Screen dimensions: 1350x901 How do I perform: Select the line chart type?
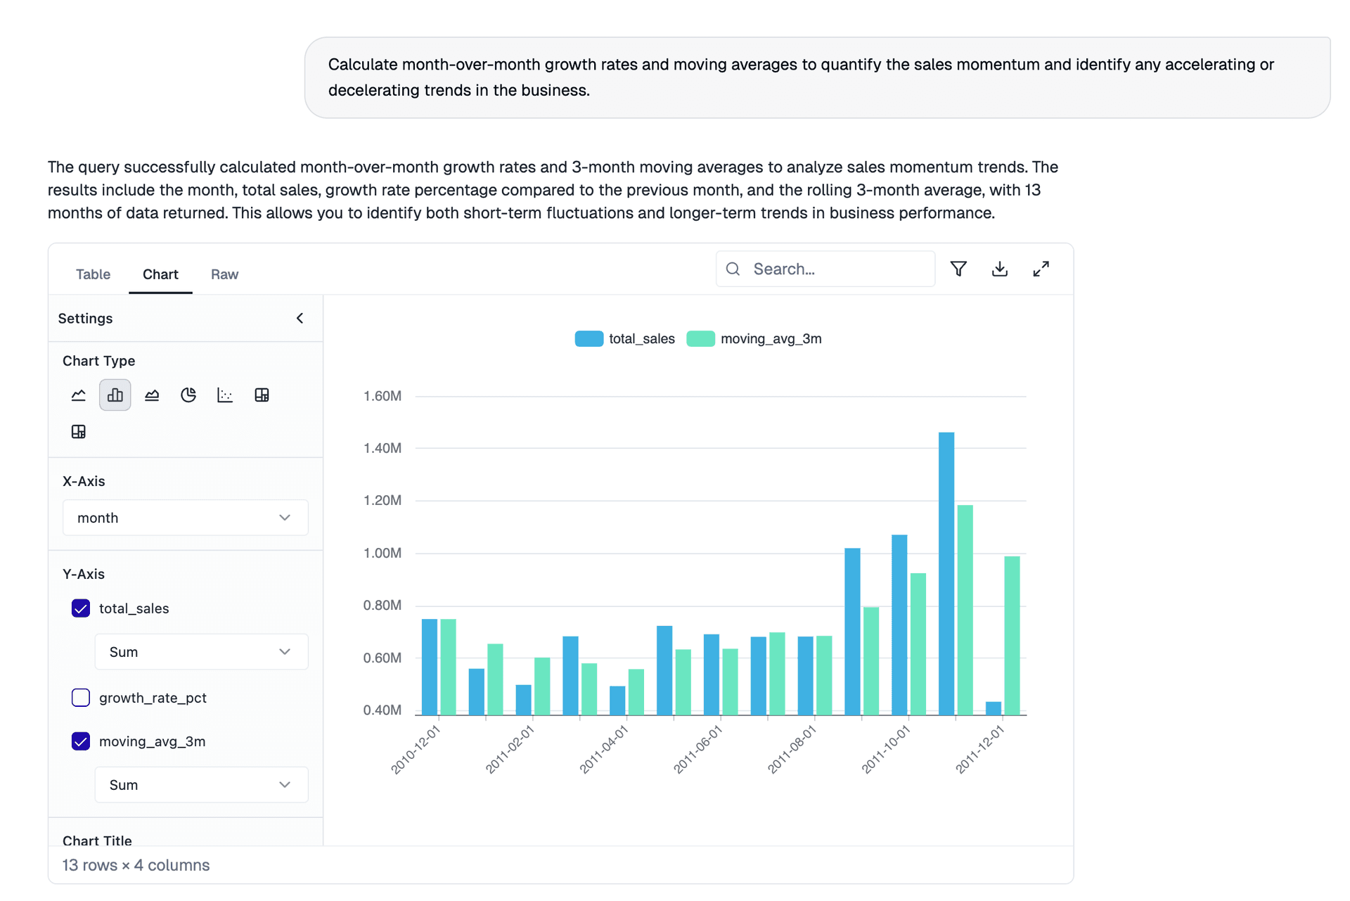pos(78,395)
